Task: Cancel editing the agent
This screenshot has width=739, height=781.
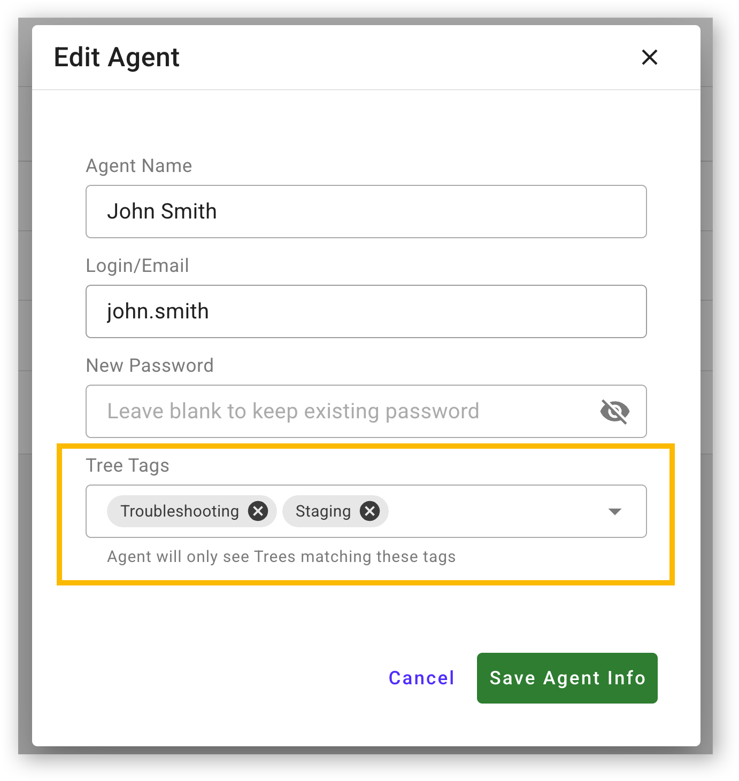Action: click(x=421, y=678)
